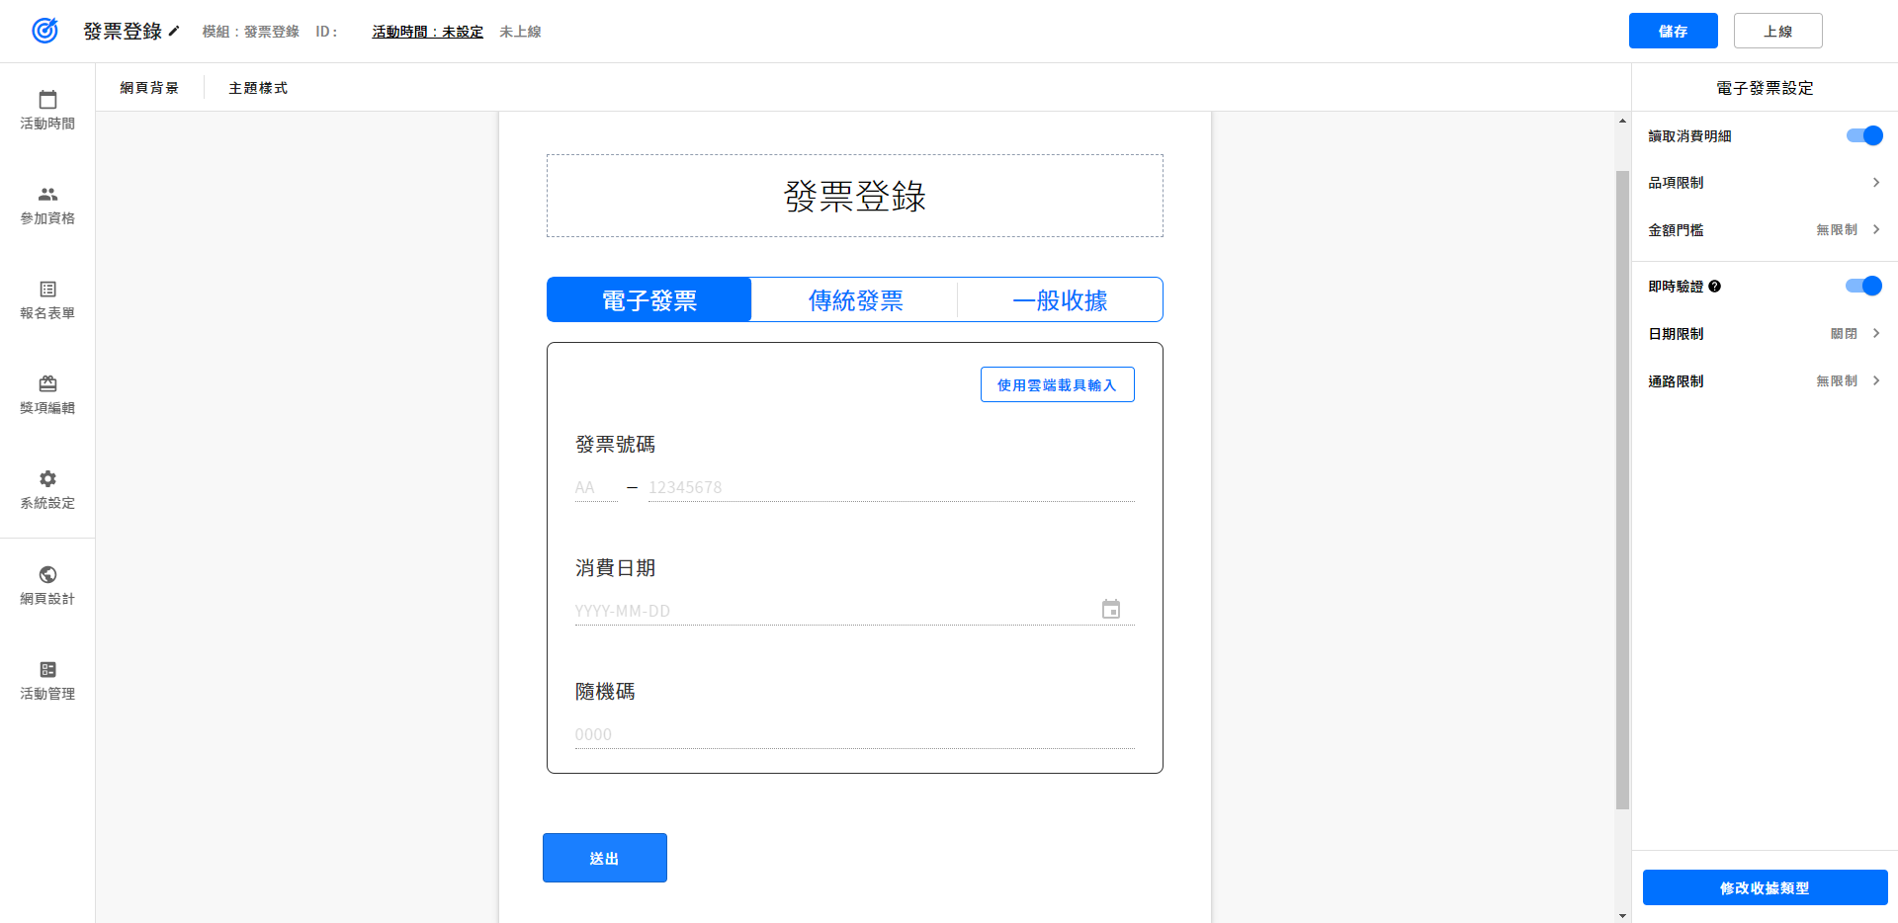Screen dimensions: 1898x923
Task: Expand the 品項限制 setting
Action: click(1875, 183)
